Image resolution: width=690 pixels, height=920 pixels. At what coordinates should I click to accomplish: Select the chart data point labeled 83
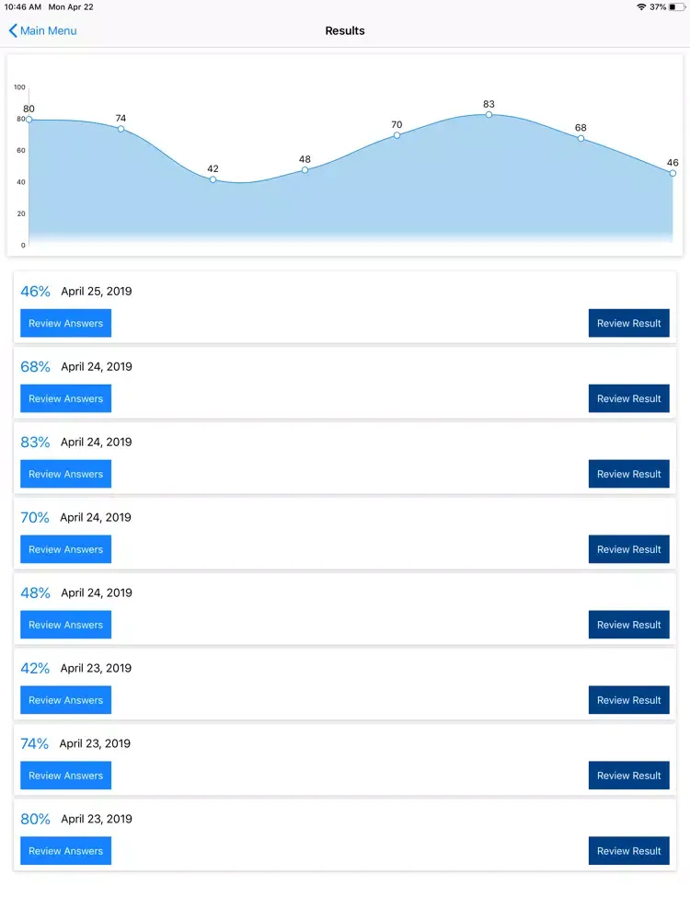(x=489, y=115)
